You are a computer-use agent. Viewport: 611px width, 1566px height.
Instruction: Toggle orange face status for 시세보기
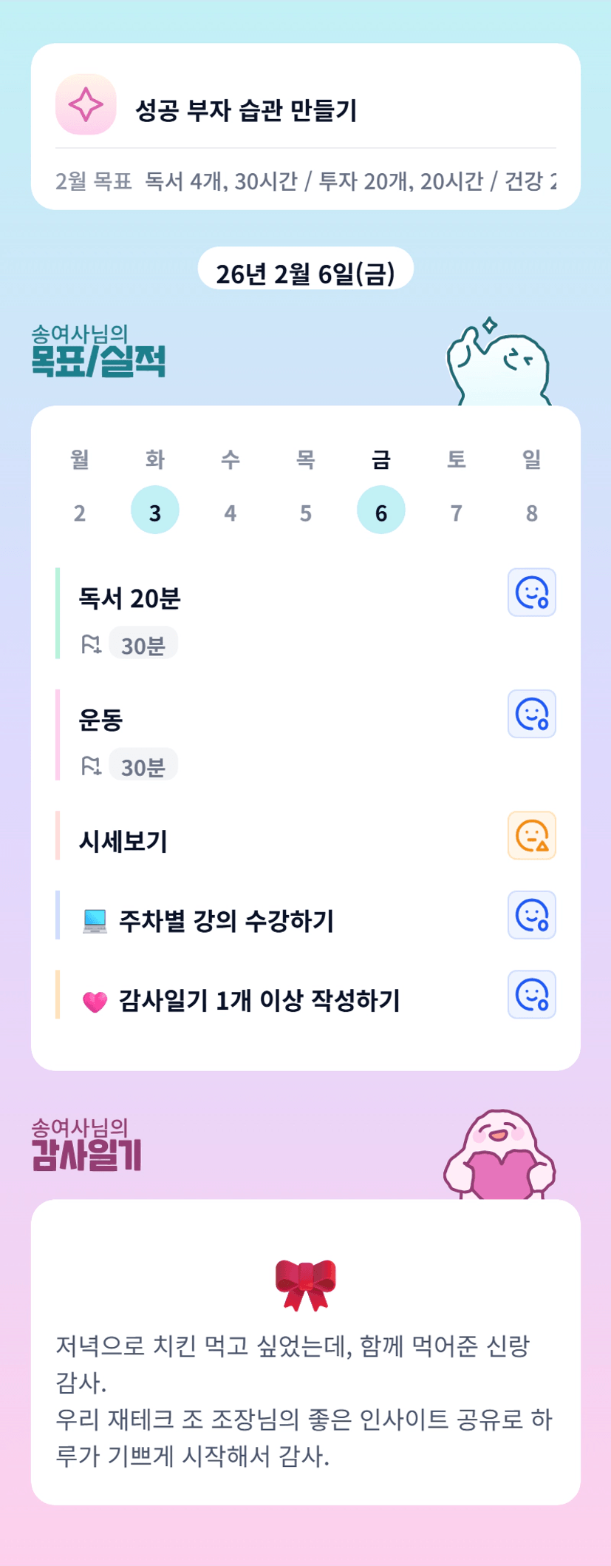[531, 836]
